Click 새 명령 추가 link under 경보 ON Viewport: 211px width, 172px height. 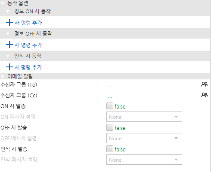(x=28, y=23)
